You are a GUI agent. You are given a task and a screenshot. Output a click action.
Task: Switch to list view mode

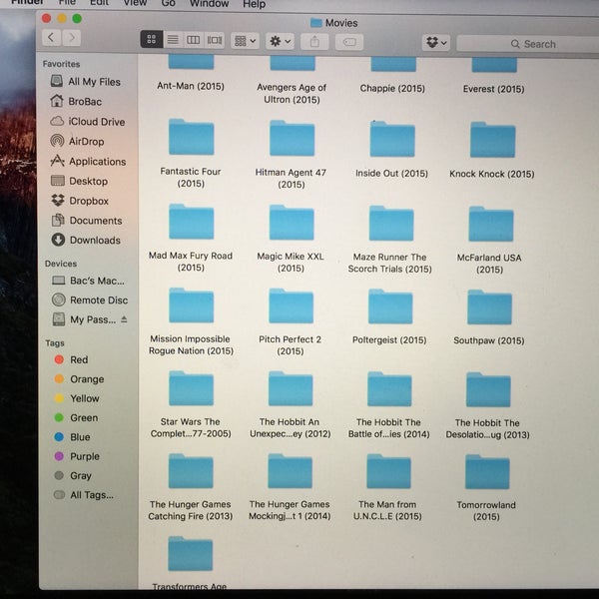coord(173,39)
